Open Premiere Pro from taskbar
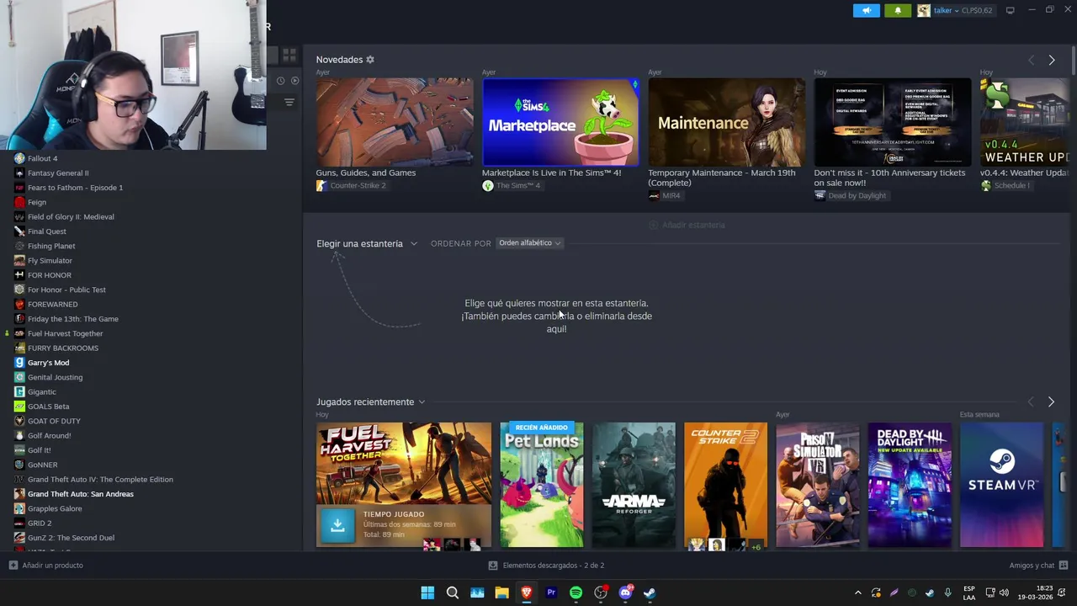 pyautogui.click(x=551, y=593)
